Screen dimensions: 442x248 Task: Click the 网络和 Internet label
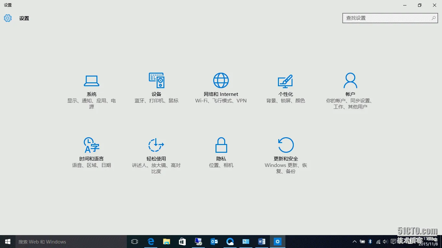(x=221, y=94)
